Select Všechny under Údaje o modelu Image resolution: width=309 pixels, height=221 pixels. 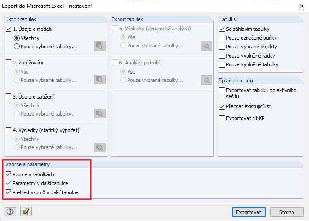pos(17,38)
